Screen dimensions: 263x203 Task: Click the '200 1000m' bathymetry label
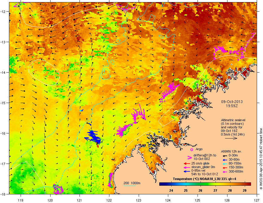click(x=132, y=183)
